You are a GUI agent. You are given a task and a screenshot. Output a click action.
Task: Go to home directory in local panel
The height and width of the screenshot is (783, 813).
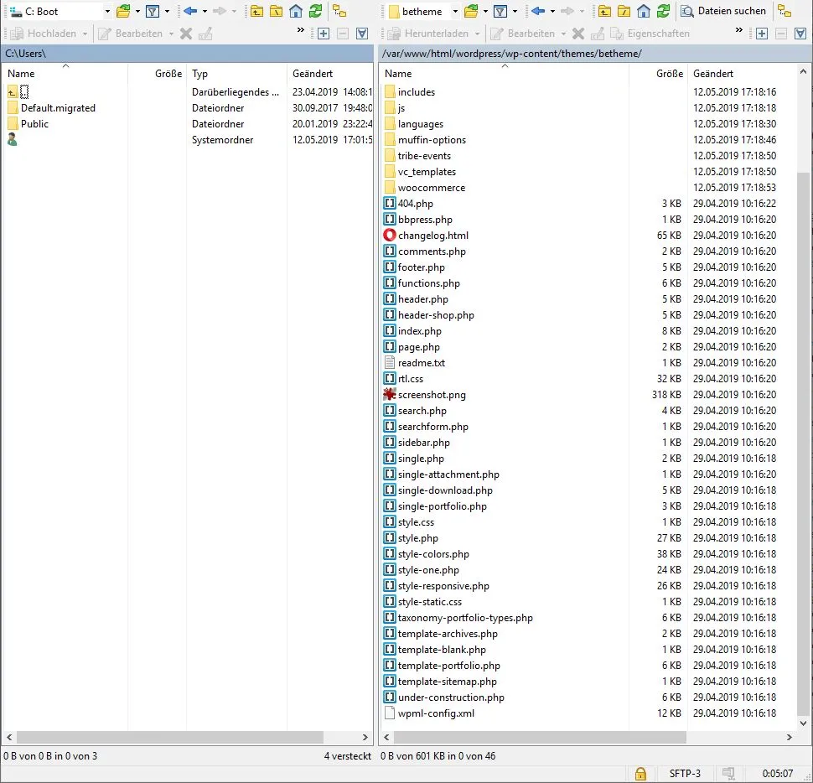pyautogui.click(x=296, y=11)
